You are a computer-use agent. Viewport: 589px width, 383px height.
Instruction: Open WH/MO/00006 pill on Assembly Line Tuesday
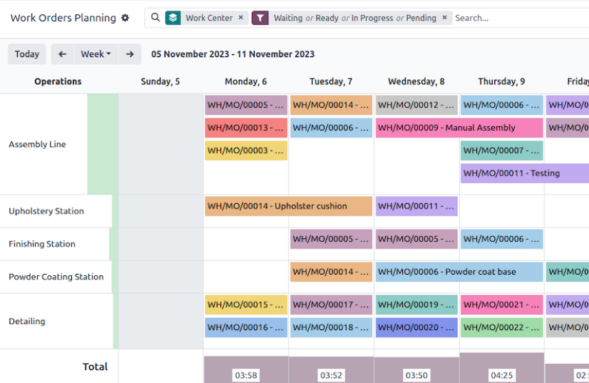[331, 128]
